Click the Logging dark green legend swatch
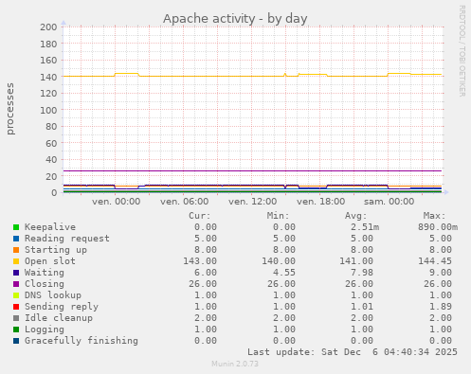 click(x=16, y=329)
